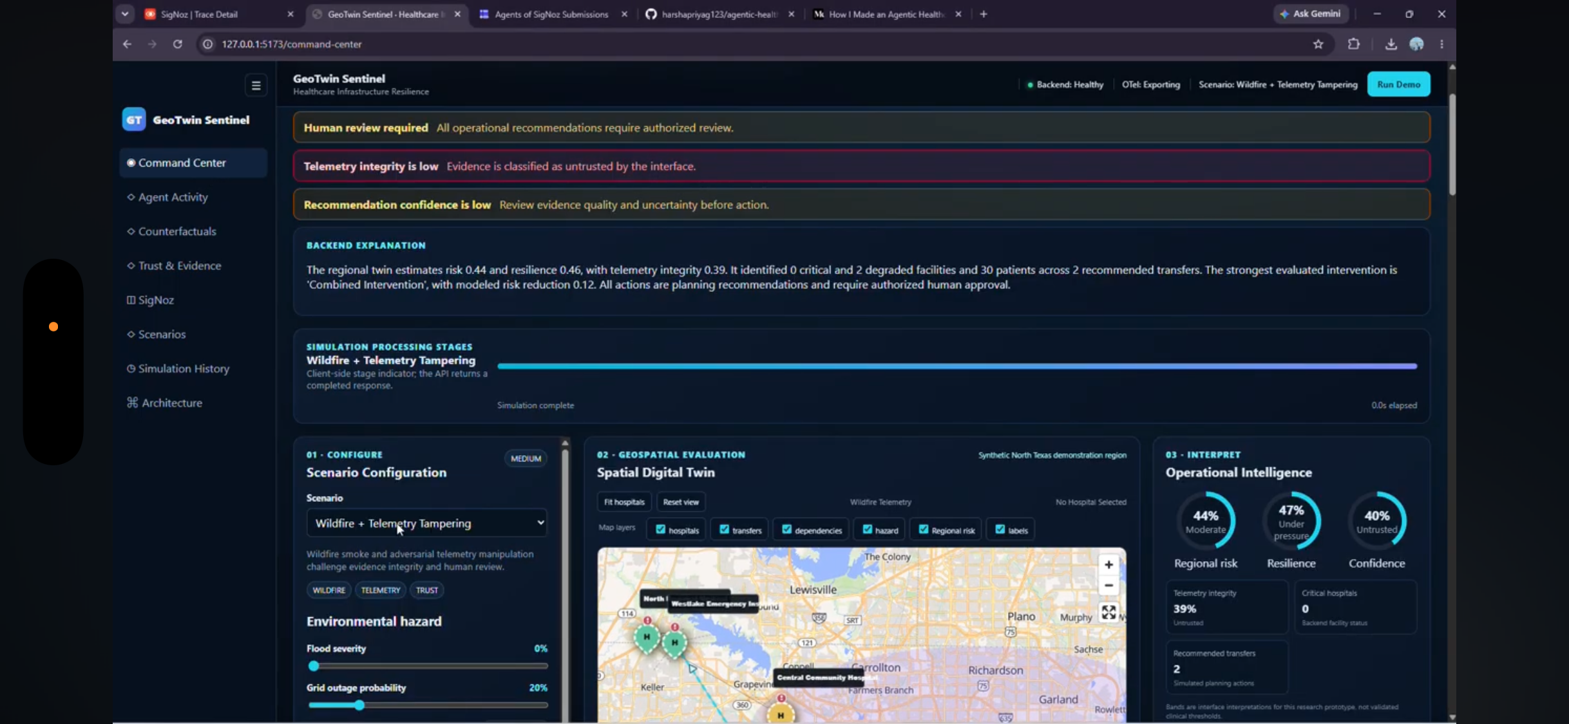1569x724 pixels.
Task: Click the page vertical scrollbar
Action: [1452, 145]
